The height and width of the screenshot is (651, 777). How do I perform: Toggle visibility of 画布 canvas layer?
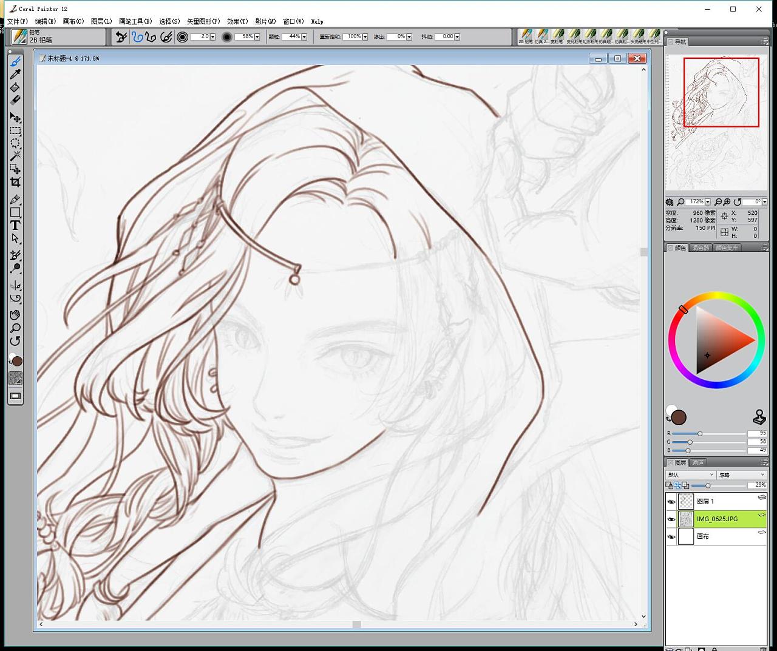pos(671,537)
